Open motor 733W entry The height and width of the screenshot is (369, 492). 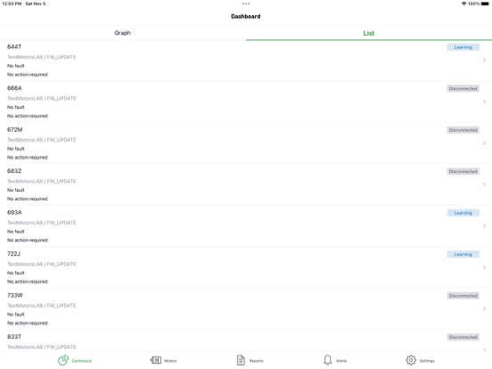tap(246, 309)
